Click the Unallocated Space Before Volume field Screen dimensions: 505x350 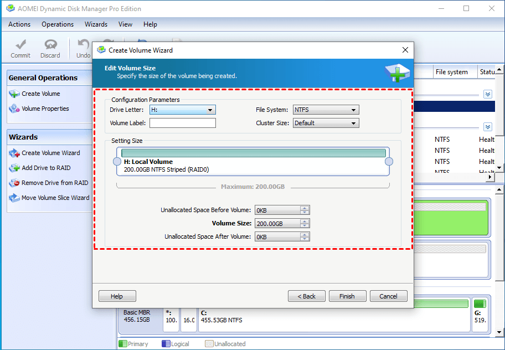[x=277, y=210]
